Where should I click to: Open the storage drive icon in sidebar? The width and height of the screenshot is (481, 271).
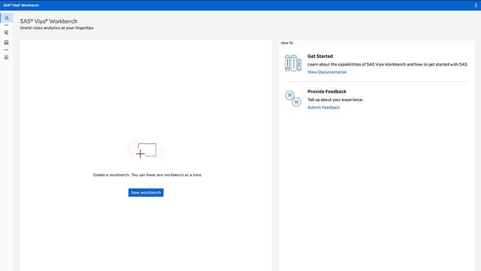[x=7, y=42]
